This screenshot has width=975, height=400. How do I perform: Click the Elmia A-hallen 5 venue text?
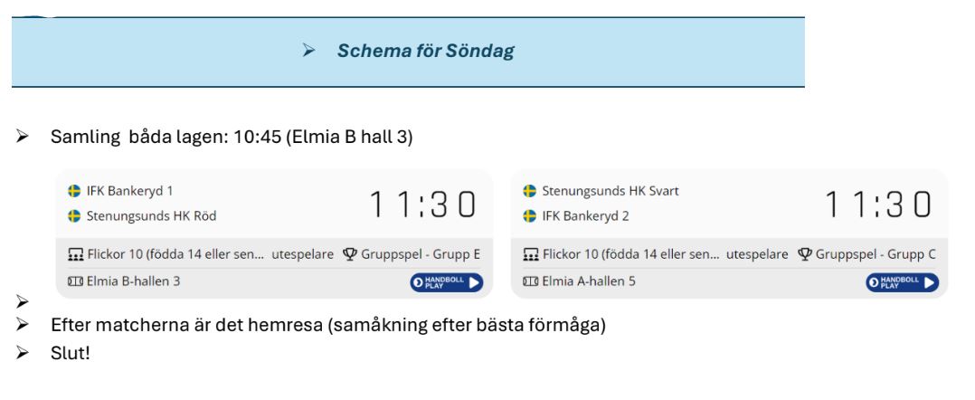(x=589, y=281)
